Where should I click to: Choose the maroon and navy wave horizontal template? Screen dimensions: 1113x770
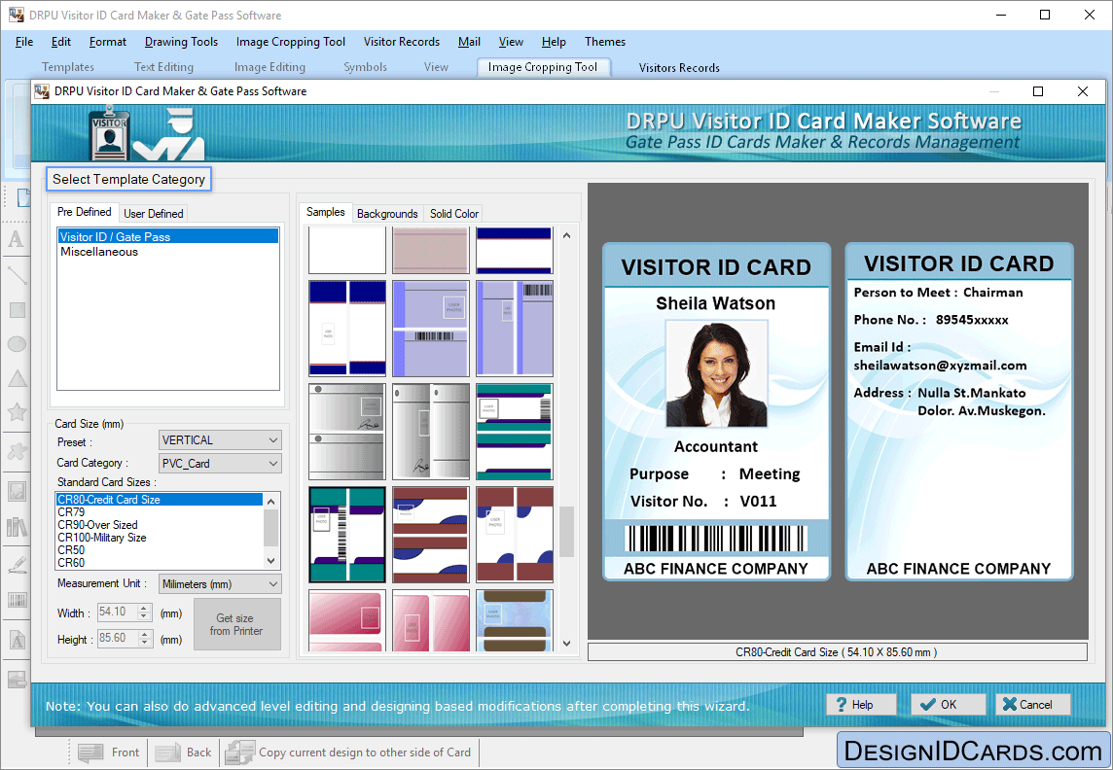(431, 535)
